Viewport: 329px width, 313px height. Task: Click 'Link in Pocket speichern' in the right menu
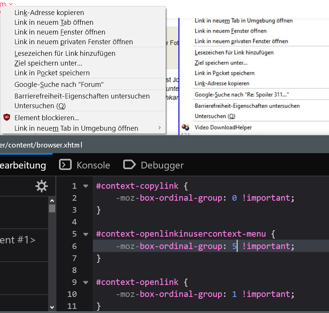click(224, 73)
